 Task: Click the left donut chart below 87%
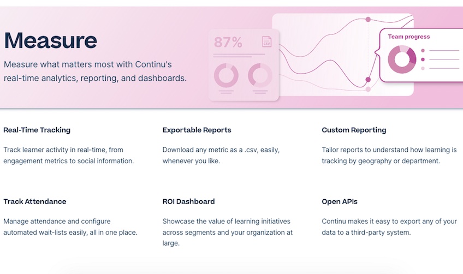(x=226, y=75)
